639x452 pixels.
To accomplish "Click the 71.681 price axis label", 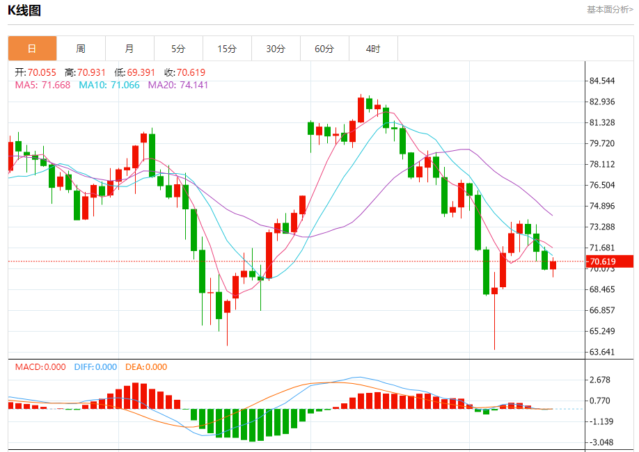I will click(602, 248).
